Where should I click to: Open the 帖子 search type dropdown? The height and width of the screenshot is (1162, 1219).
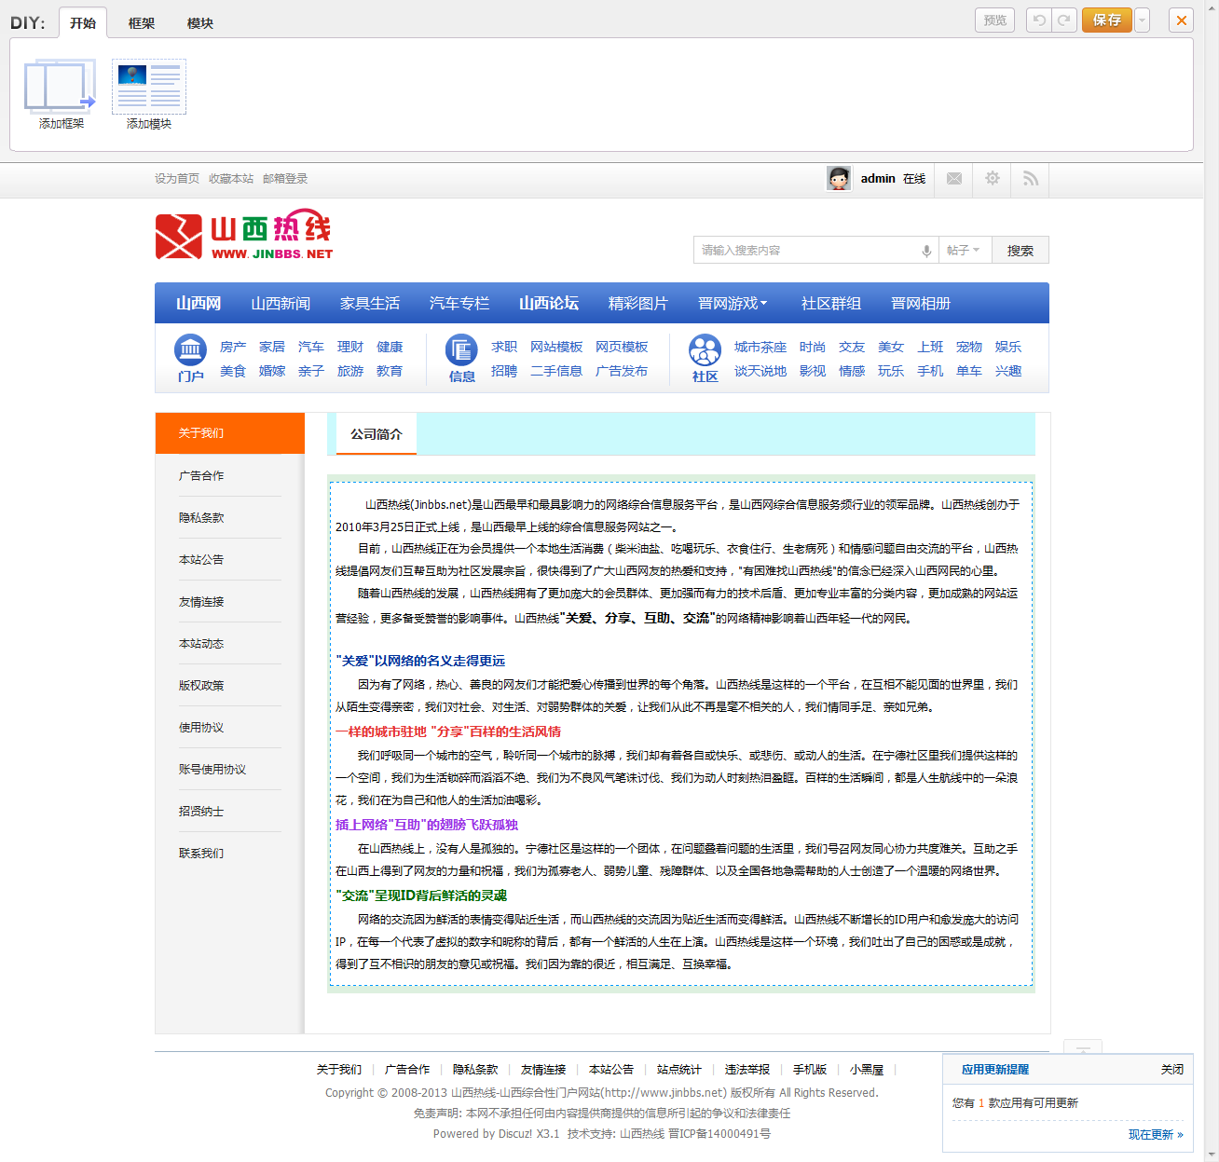965,250
